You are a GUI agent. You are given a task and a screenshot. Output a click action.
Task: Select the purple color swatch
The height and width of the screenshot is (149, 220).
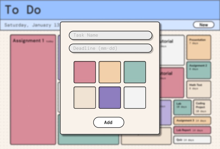110,98
